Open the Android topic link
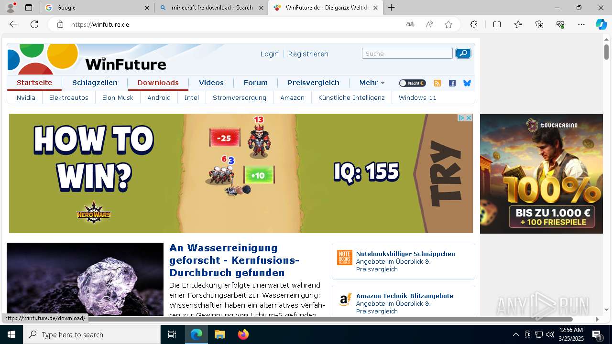 point(159,97)
